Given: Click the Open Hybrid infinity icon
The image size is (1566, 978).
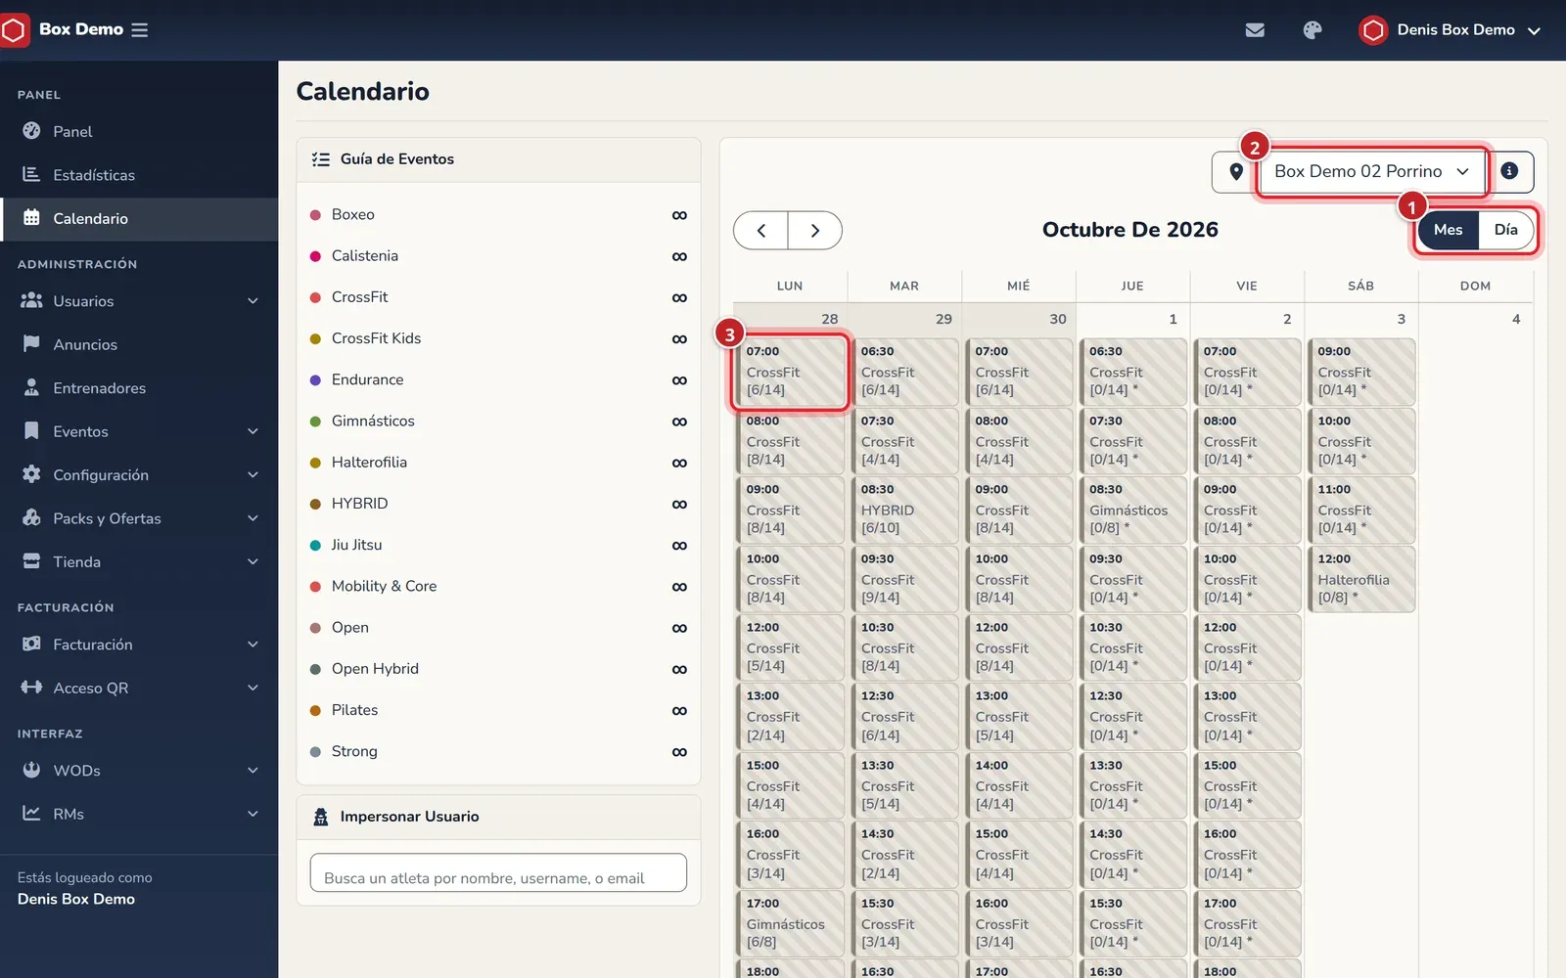Looking at the screenshot, I should point(679,670).
